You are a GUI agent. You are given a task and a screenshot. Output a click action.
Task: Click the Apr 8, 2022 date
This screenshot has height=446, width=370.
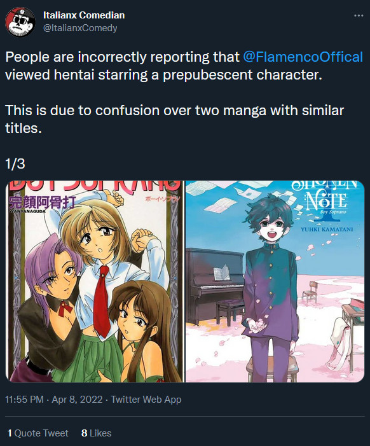pos(77,400)
